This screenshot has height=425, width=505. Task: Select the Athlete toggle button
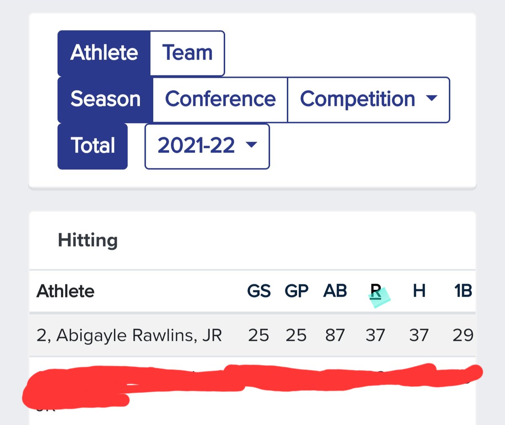104,53
